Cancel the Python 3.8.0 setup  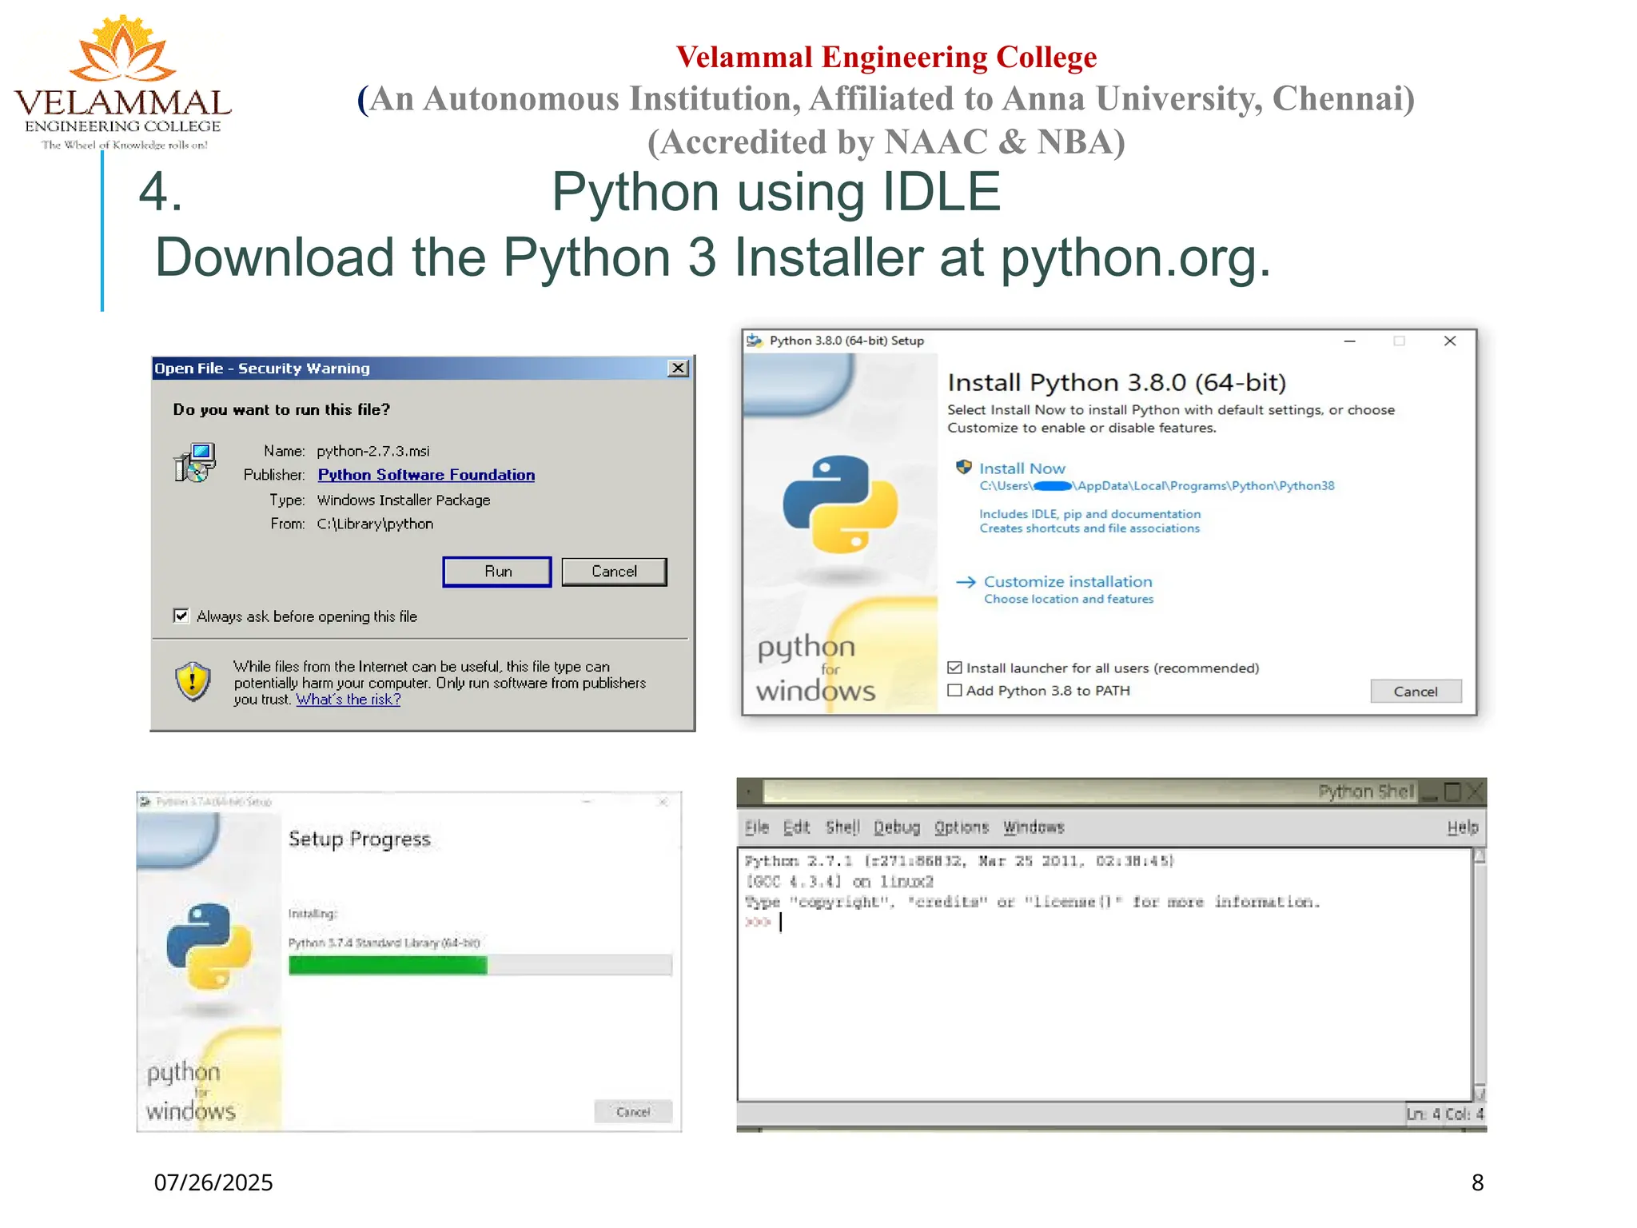pyautogui.click(x=1416, y=692)
